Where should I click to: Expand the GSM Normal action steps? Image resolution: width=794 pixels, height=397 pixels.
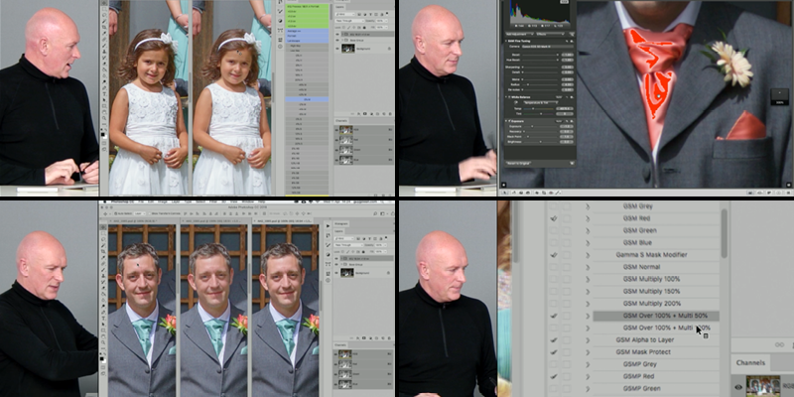coord(587,267)
